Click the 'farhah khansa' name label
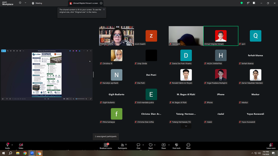The width and height of the screenshot is (278, 156). (246, 64)
